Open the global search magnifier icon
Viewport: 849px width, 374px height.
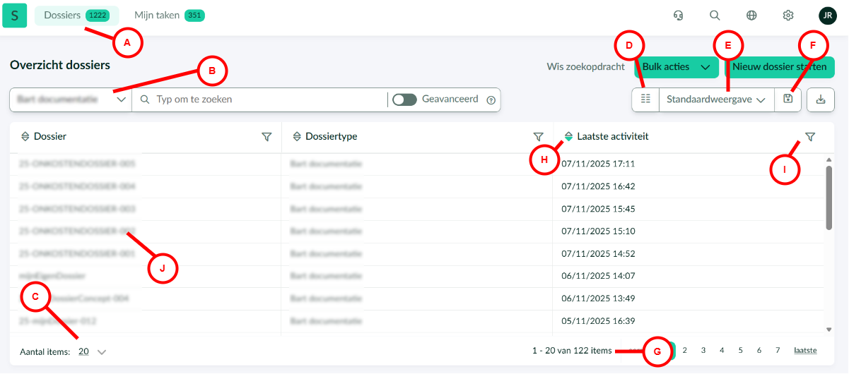pos(715,16)
